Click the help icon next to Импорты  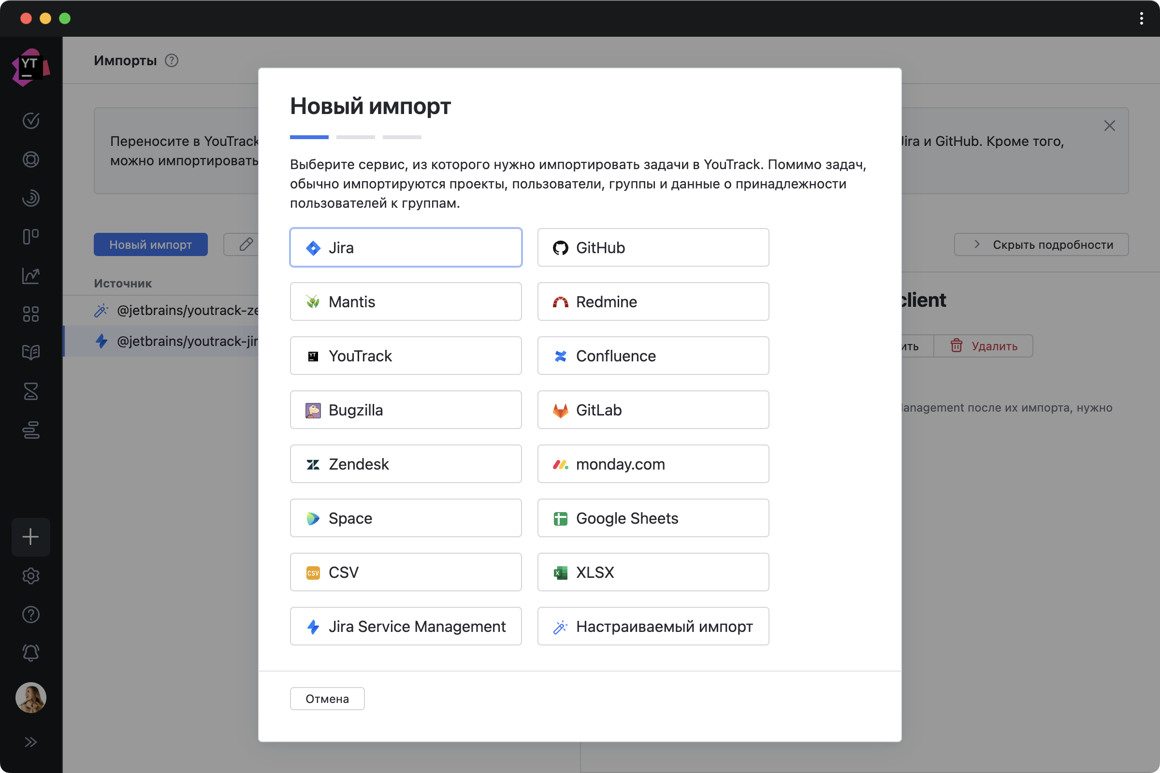172,61
